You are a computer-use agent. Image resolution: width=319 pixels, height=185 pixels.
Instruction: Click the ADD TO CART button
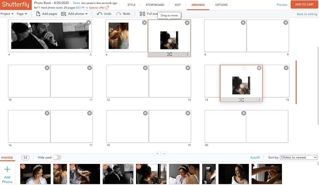coord(304,5)
